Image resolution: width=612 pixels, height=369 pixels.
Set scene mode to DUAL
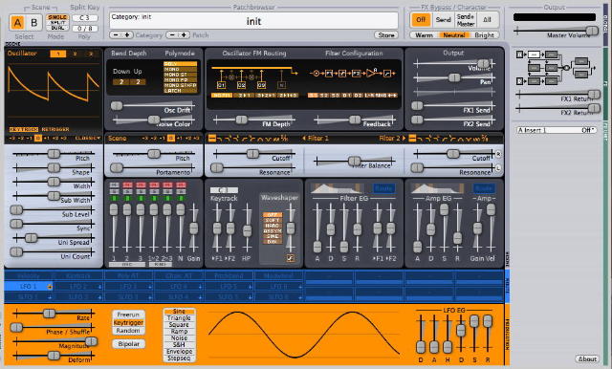coord(57,28)
